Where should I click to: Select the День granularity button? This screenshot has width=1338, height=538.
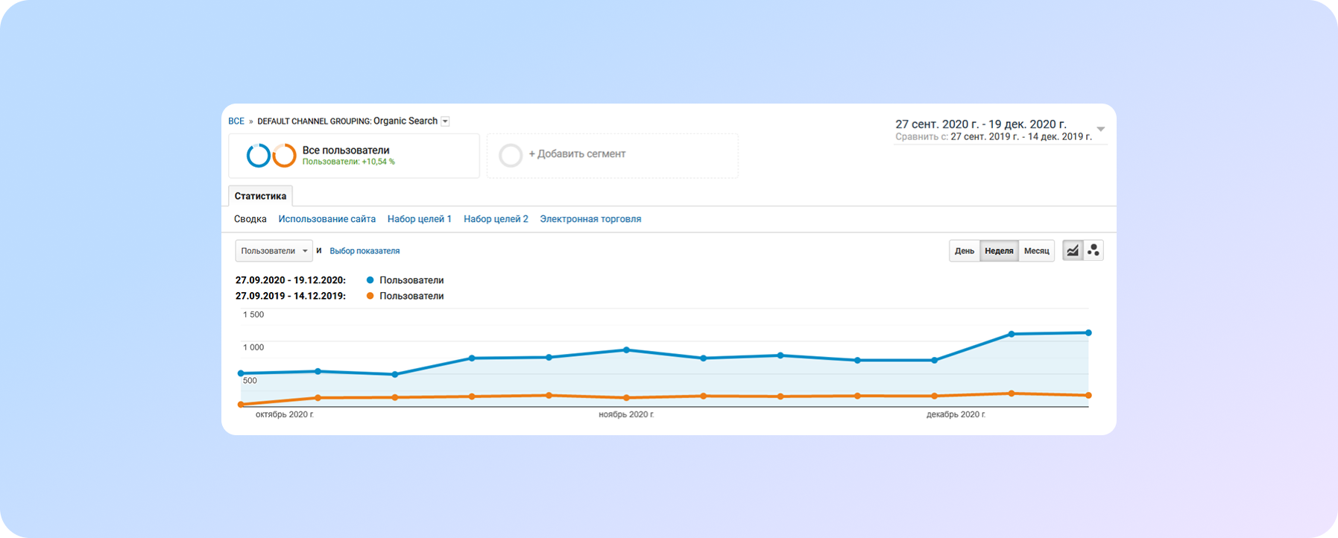coord(965,251)
